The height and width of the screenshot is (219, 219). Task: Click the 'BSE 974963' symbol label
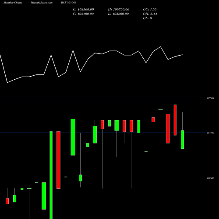[69, 3]
